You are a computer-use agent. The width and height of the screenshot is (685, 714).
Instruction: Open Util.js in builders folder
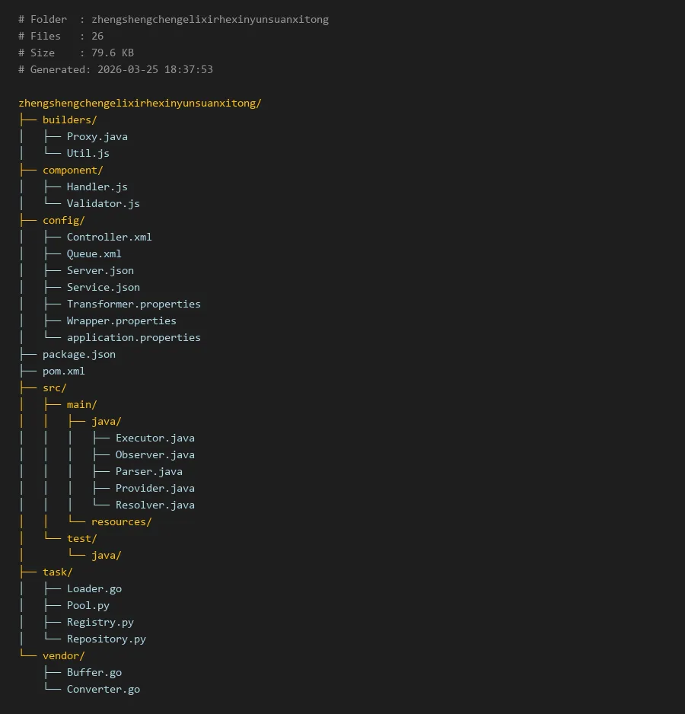[88, 153]
